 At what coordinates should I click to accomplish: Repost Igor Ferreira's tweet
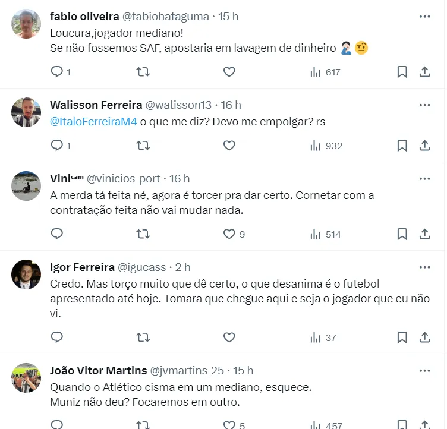pos(143,337)
